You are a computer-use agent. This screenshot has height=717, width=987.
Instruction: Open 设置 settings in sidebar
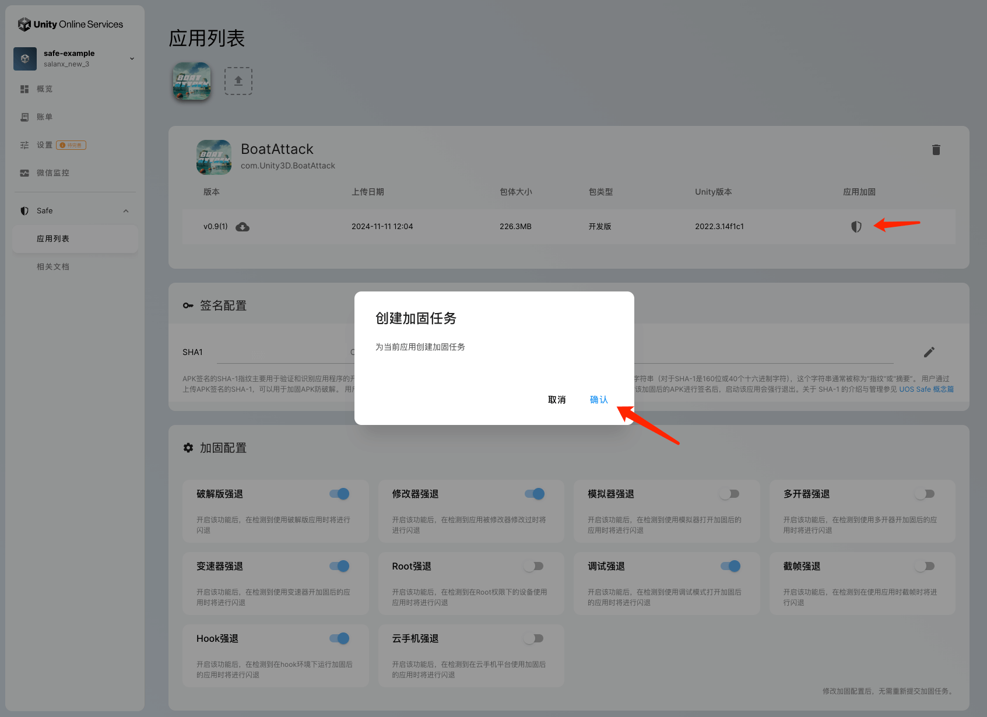pyautogui.click(x=44, y=145)
